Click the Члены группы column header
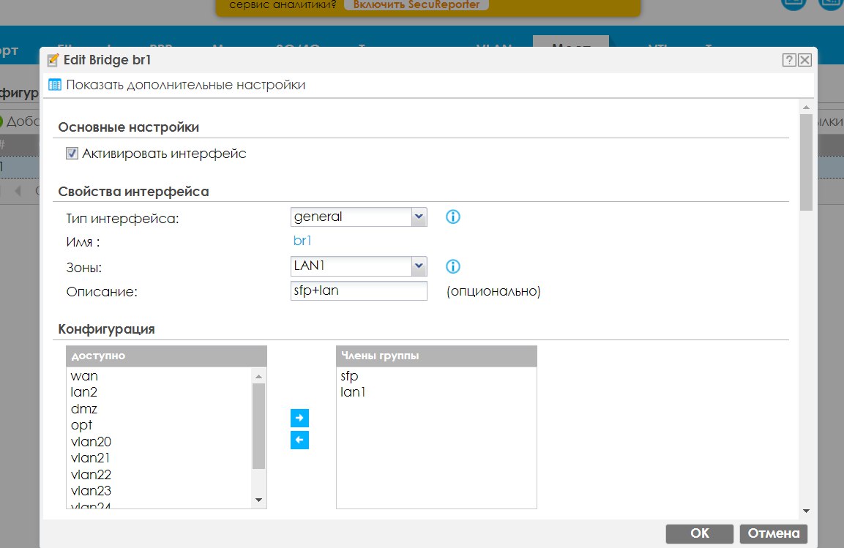 436,356
